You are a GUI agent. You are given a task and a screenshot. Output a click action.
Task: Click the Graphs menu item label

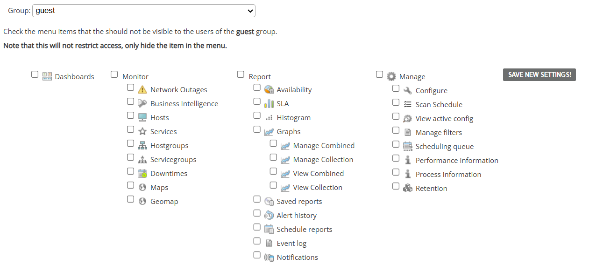[288, 132]
